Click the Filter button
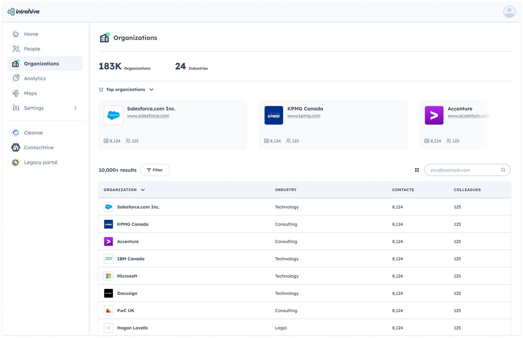The height and width of the screenshot is (338, 523). (x=155, y=170)
